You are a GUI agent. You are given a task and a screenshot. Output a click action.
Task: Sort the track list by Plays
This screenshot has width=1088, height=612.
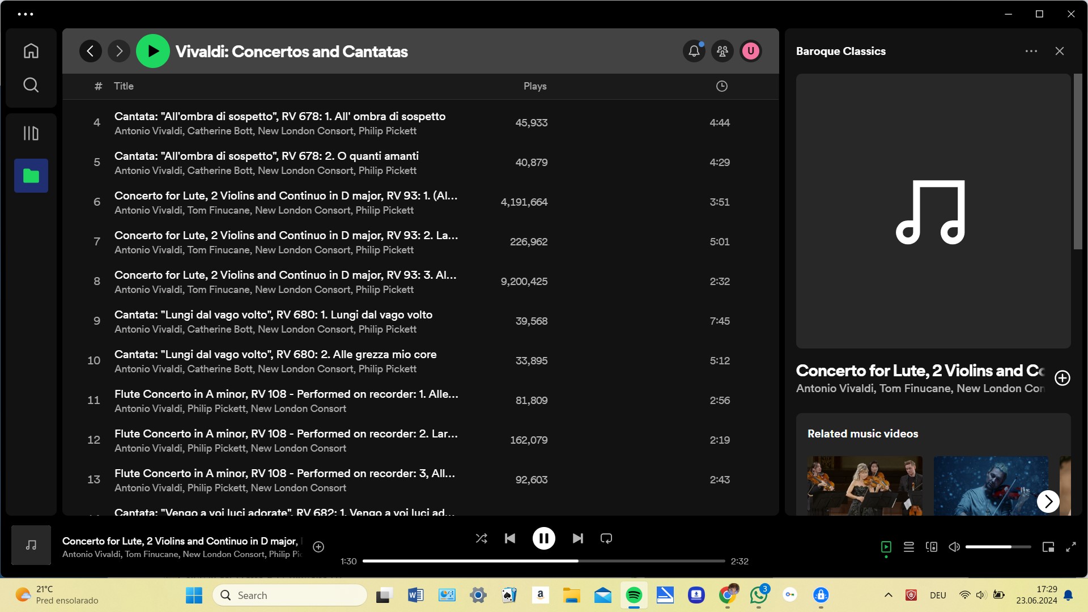coord(535,86)
